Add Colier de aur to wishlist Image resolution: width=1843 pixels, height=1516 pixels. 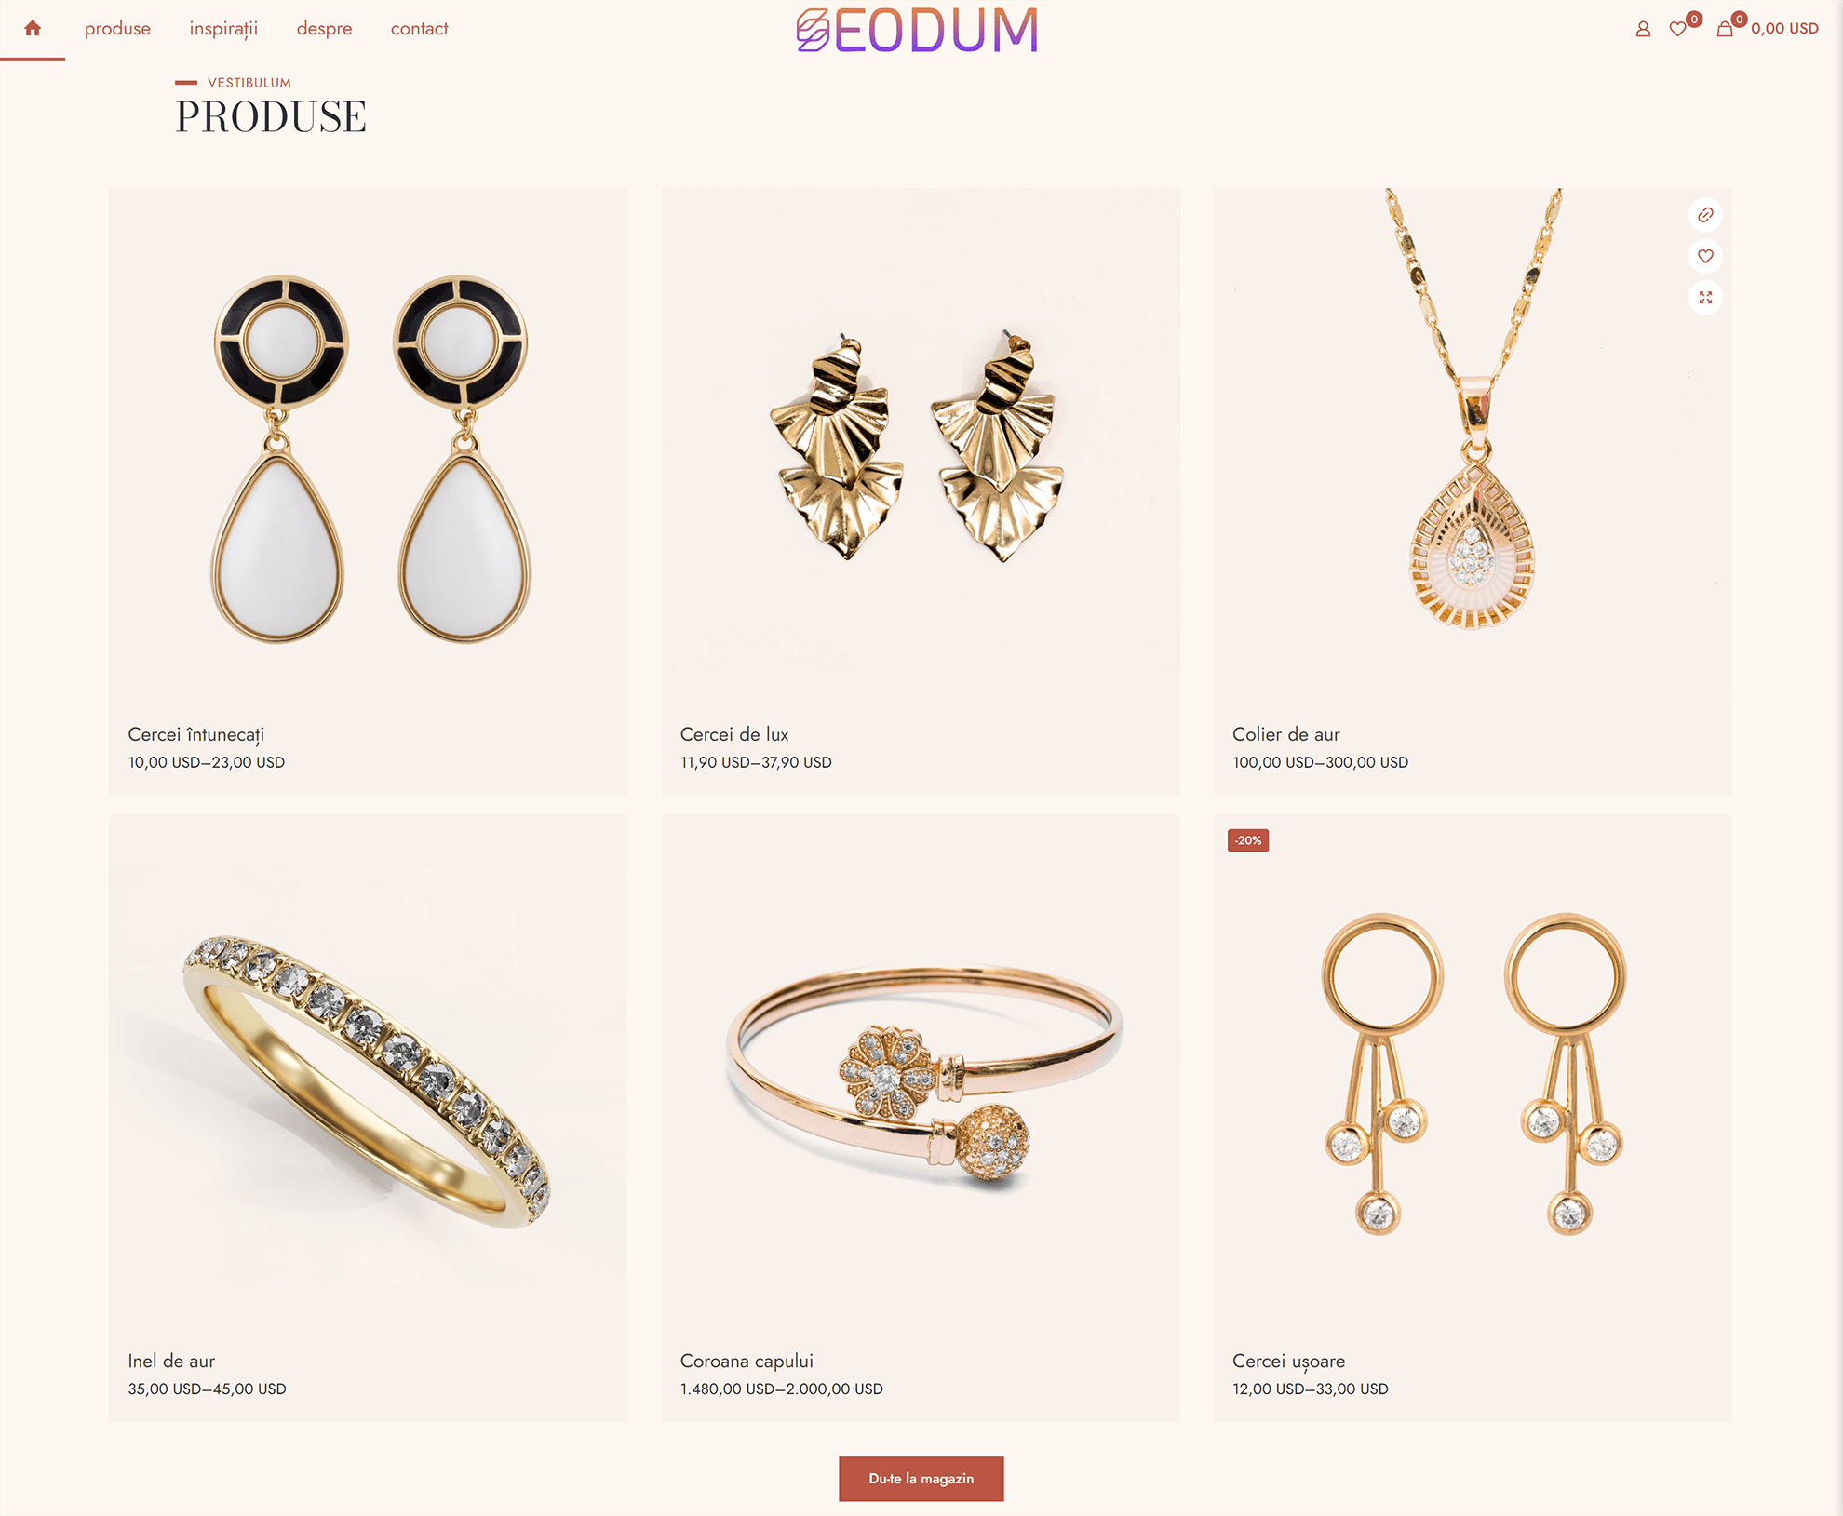[1705, 256]
